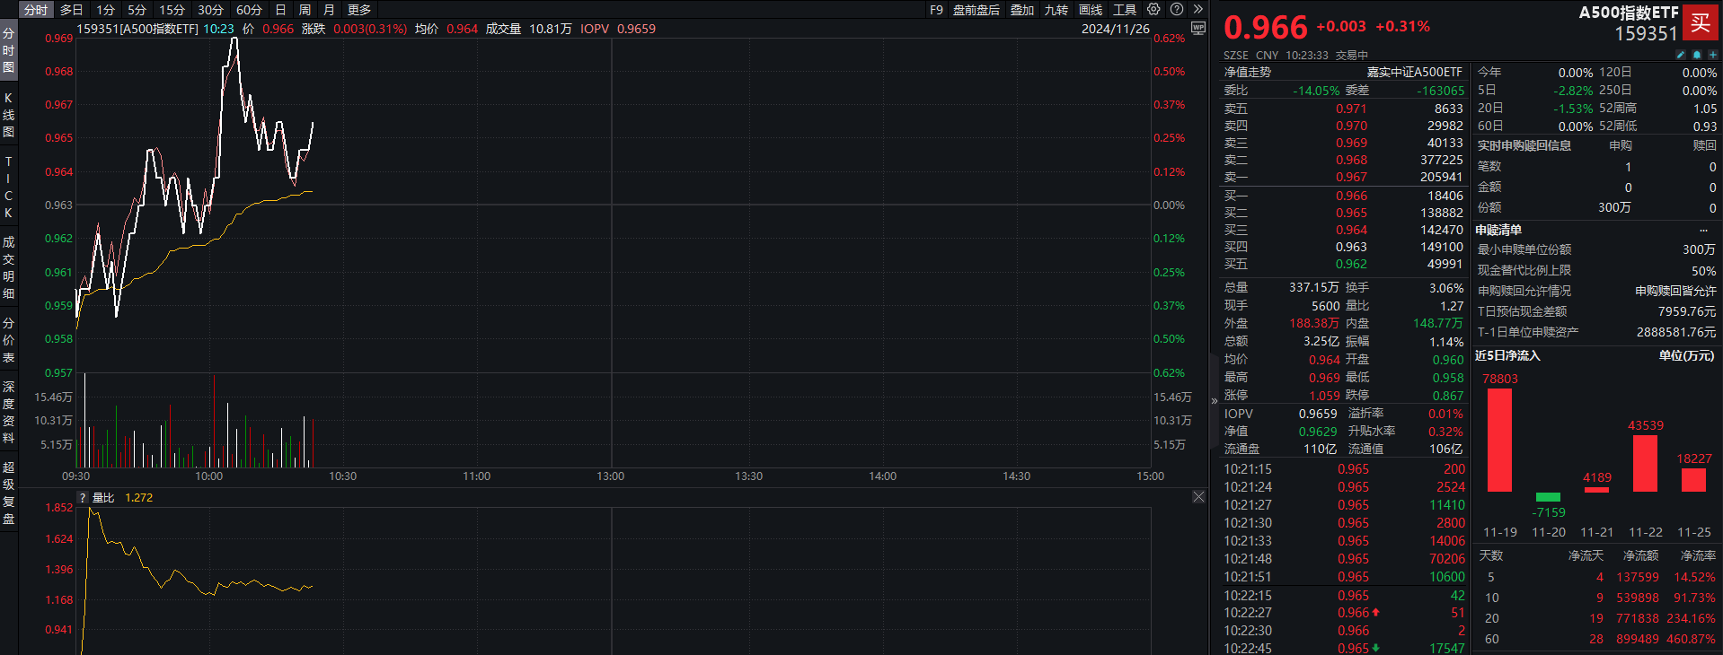Toggle the 叠加 overlay option
This screenshot has width=1723, height=655.
[x=1022, y=10]
